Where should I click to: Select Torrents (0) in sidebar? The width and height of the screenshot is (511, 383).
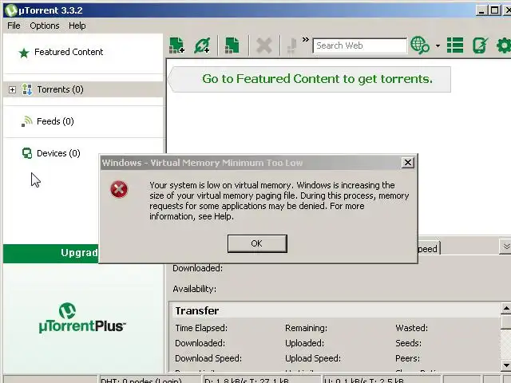click(83, 89)
